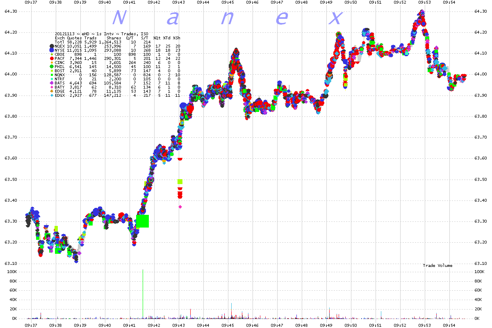Select the 'EDGX' exchange label
Image resolution: width=492 pixels, height=328 pixels.
tap(60, 95)
